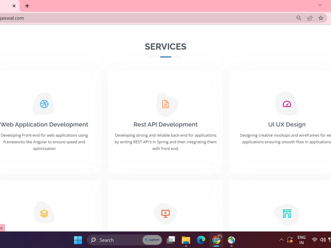Launch Microsoft Edge from the taskbar
The image size is (331, 248).
[x=201, y=240]
